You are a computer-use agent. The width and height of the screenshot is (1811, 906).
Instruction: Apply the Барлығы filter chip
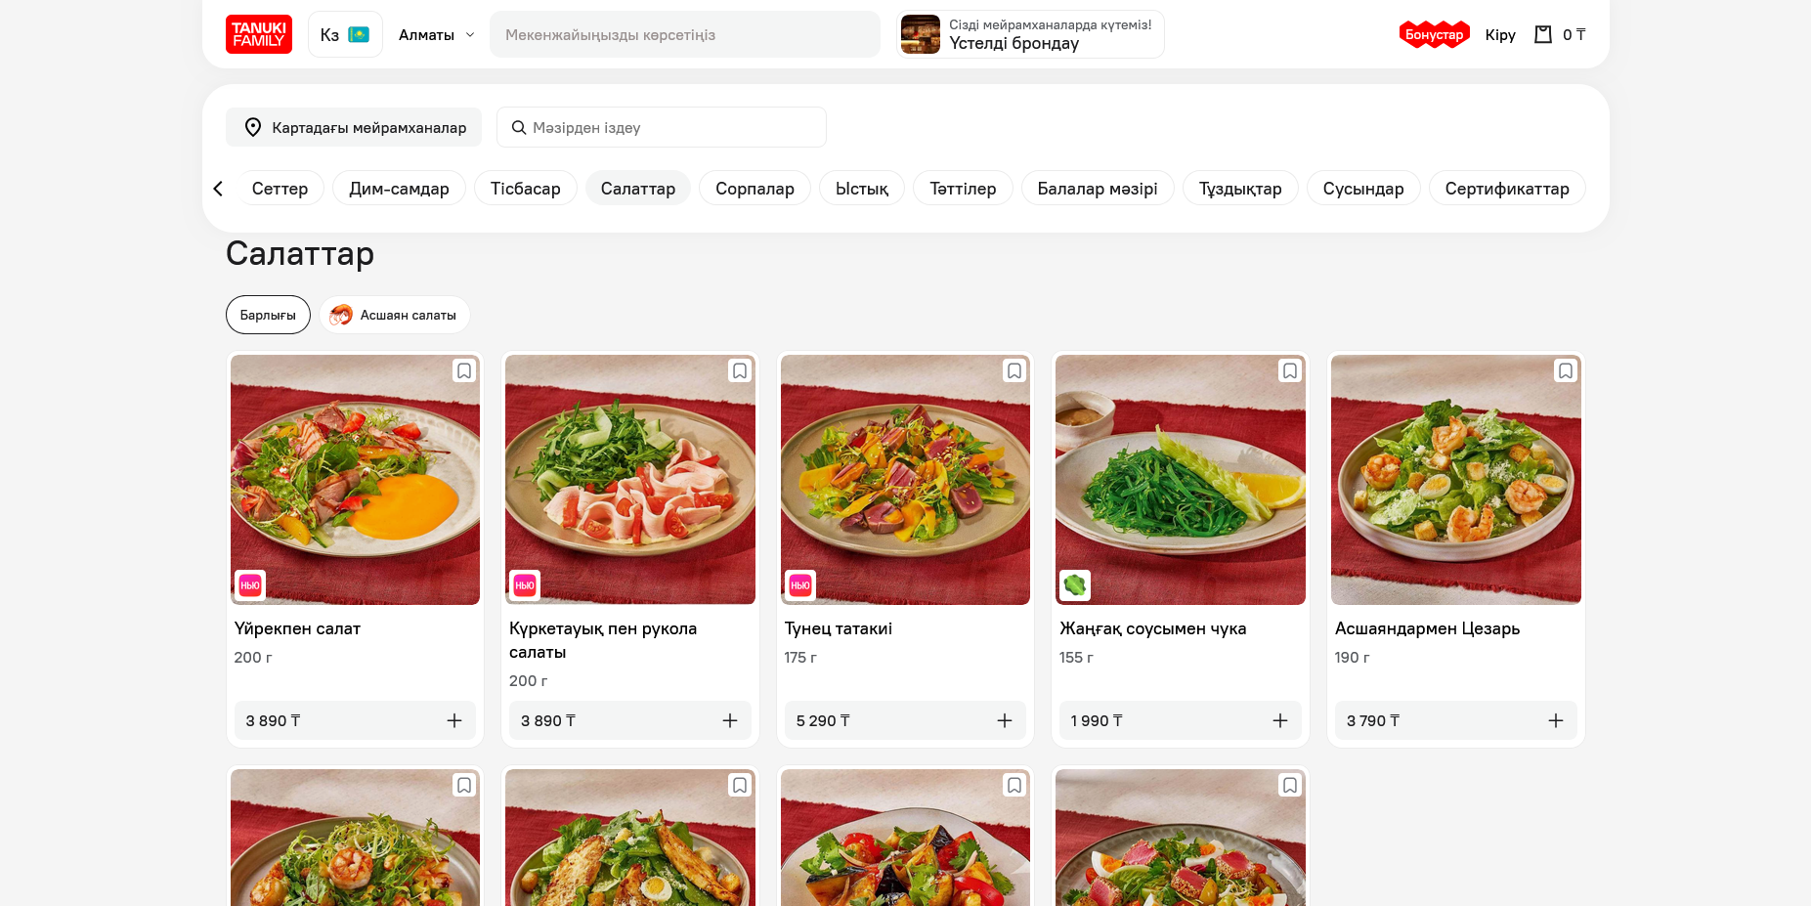tap(268, 315)
